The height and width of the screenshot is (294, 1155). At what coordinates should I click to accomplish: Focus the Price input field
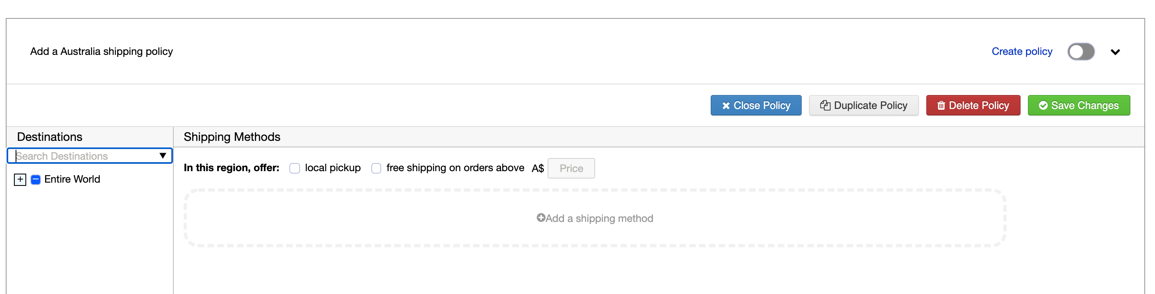pyautogui.click(x=571, y=168)
